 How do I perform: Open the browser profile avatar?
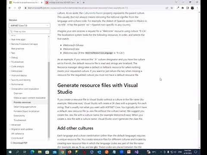coord(192,8)
